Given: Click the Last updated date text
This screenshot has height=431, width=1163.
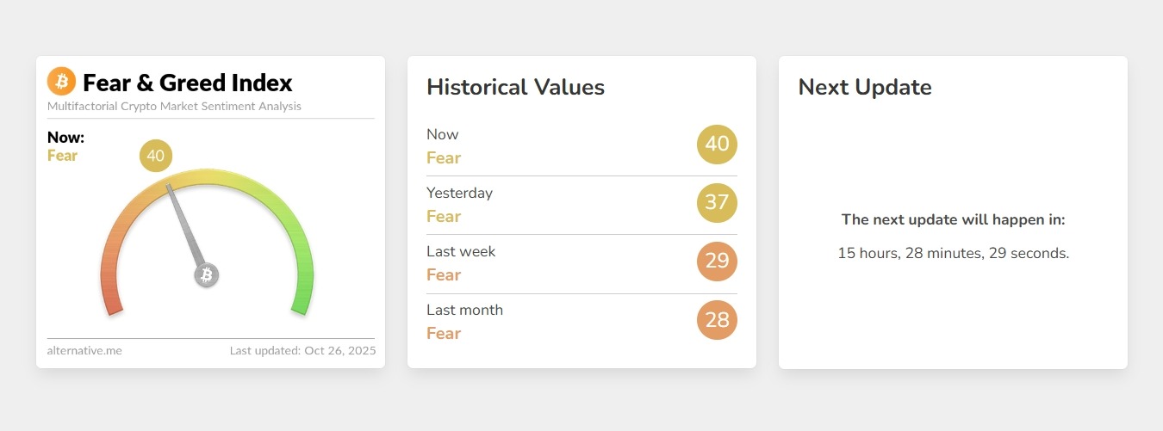Looking at the screenshot, I should click(x=302, y=350).
